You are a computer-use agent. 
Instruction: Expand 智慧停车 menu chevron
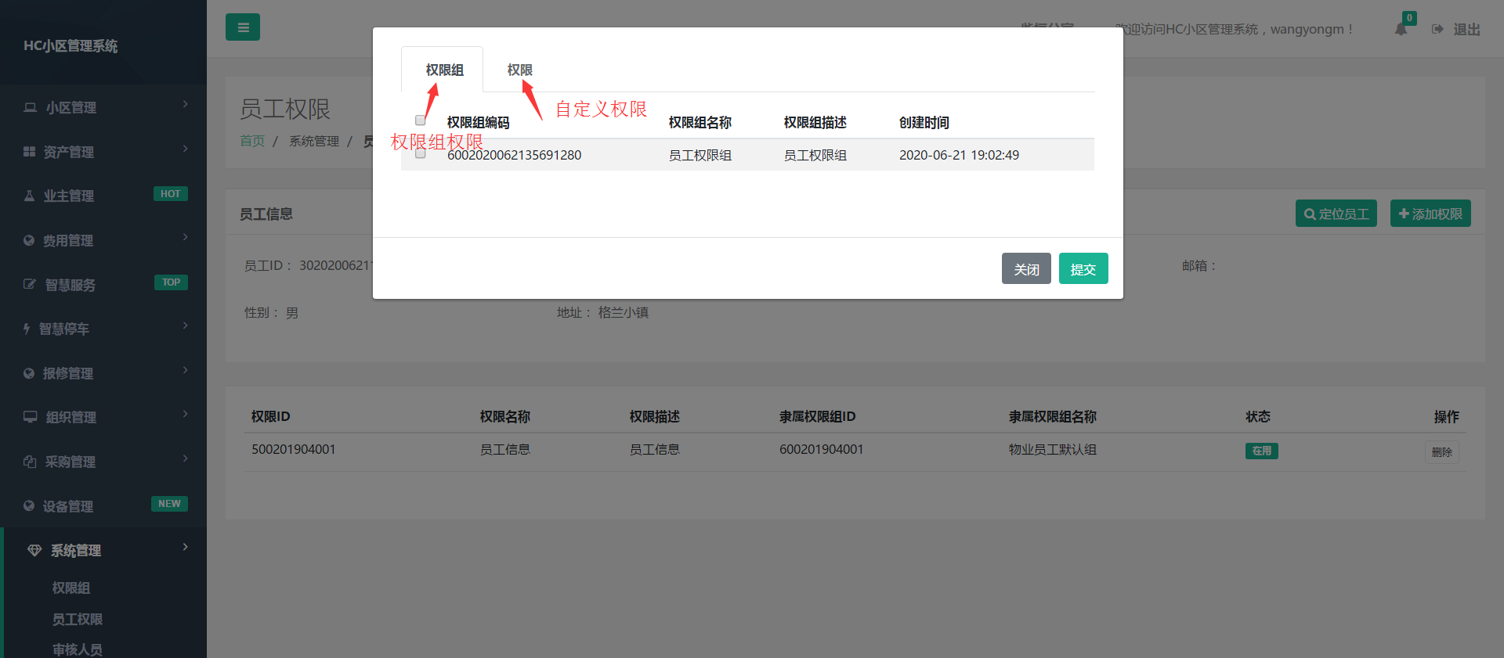[x=185, y=325]
